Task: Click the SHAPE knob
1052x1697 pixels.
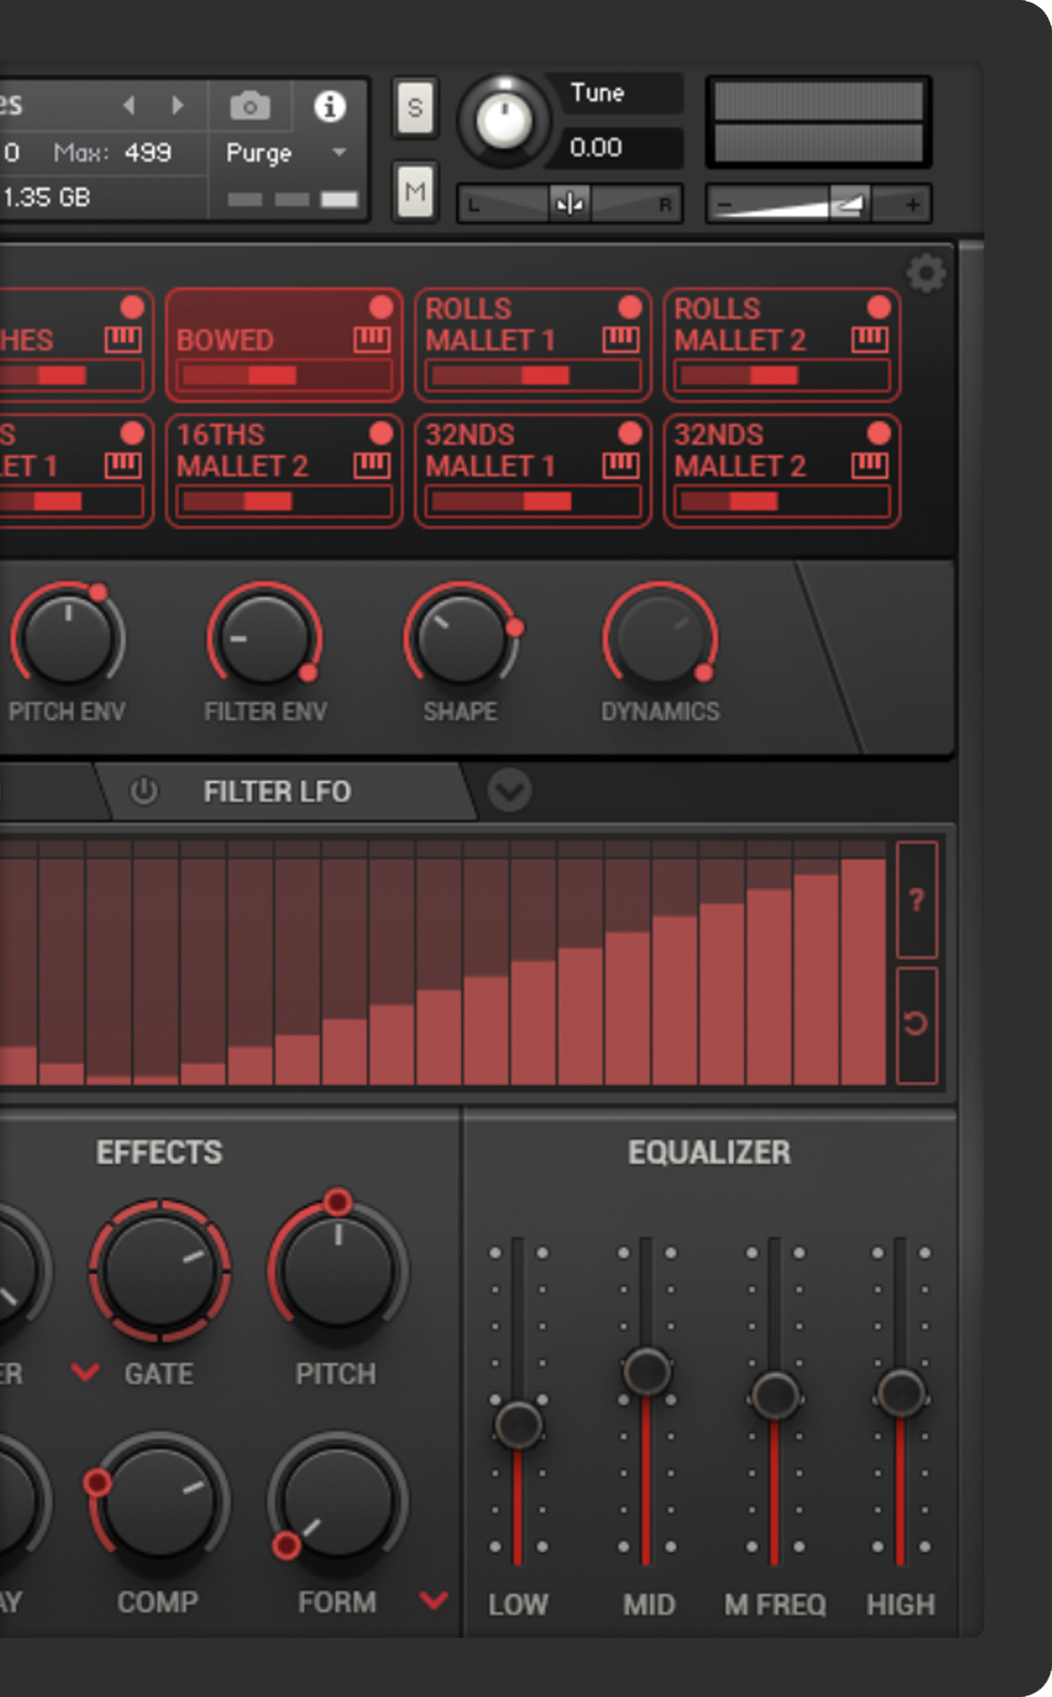Action: point(461,639)
